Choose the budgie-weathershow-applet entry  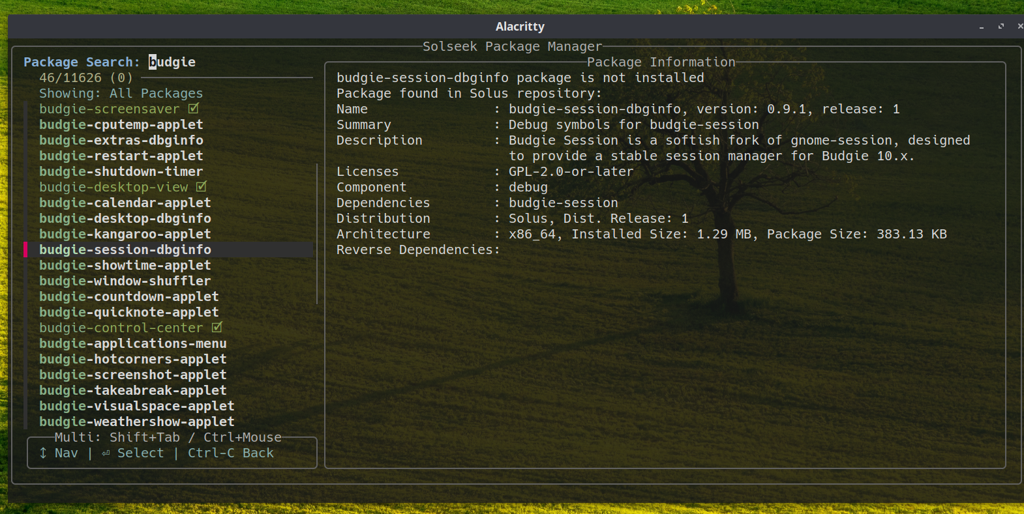click(136, 421)
